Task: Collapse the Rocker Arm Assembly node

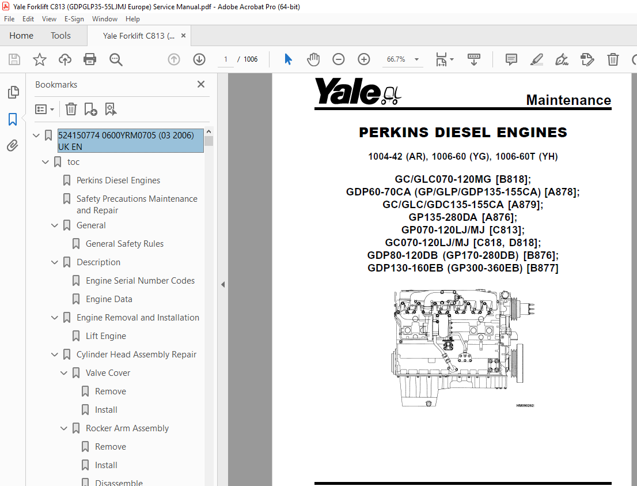Action: 64,428
